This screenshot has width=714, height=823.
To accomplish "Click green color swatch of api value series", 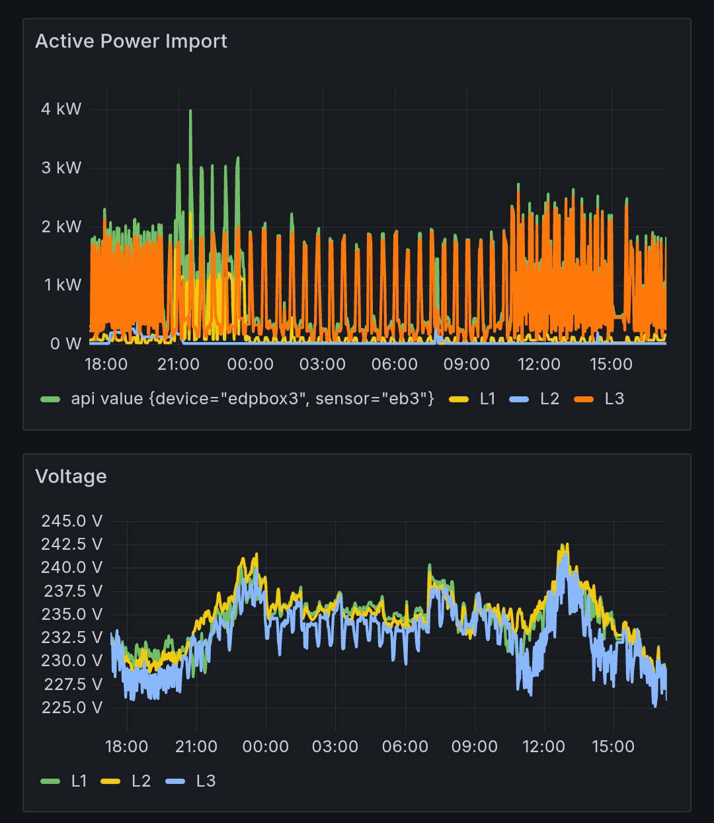I will (x=51, y=400).
